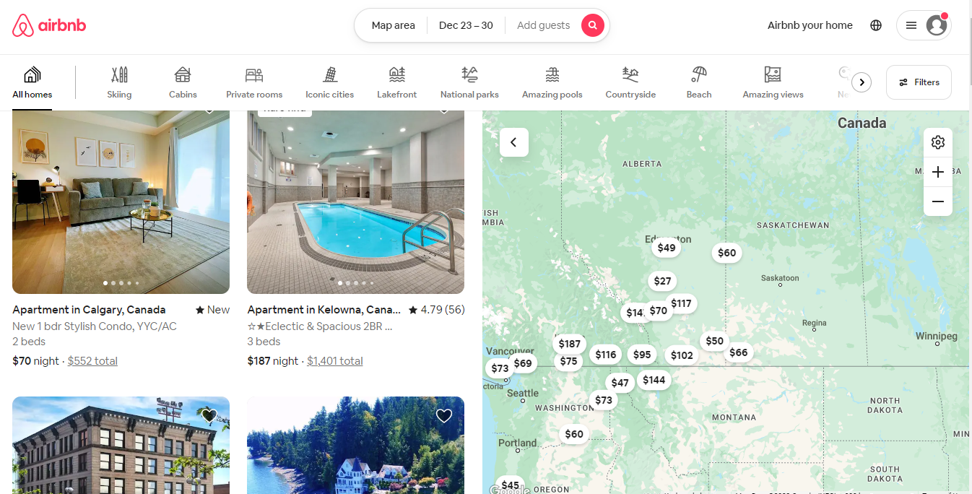Zoom in on the map
Screen dimensions: 972x494
pyautogui.click(x=938, y=172)
